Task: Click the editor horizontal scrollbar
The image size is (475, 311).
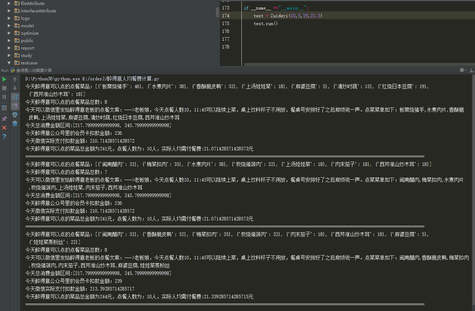Action: click(359, 64)
